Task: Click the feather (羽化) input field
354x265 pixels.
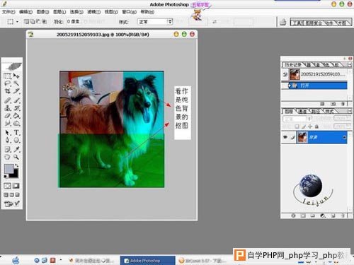Action: 73,22
